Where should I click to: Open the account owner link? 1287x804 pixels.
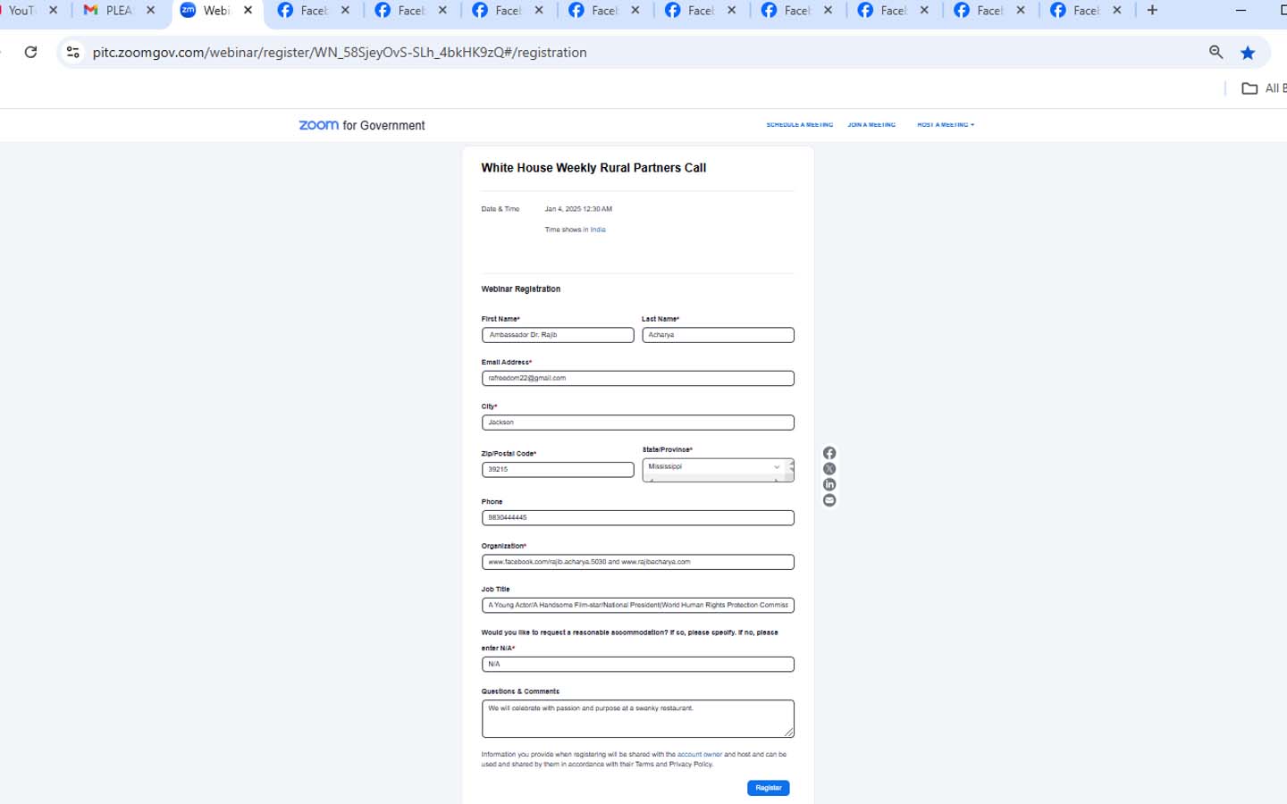point(699,755)
